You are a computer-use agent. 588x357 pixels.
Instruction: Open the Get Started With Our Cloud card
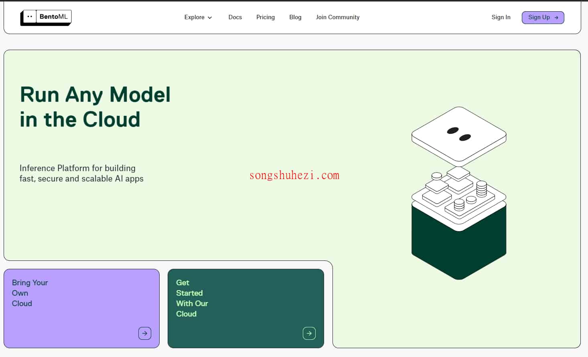click(x=246, y=309)
